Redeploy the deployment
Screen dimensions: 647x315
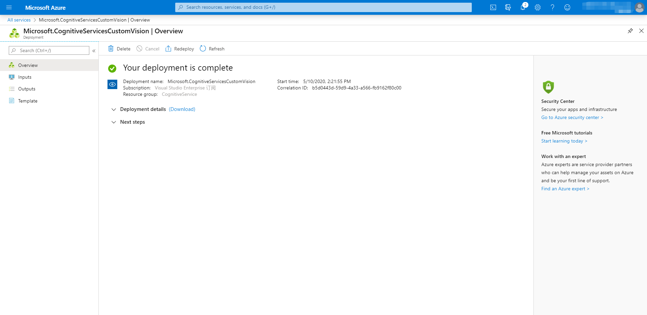[180, 49]
